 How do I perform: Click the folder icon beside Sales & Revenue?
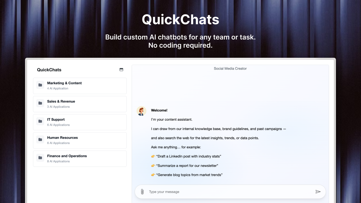pyautogui.click(x=40, y=103)
